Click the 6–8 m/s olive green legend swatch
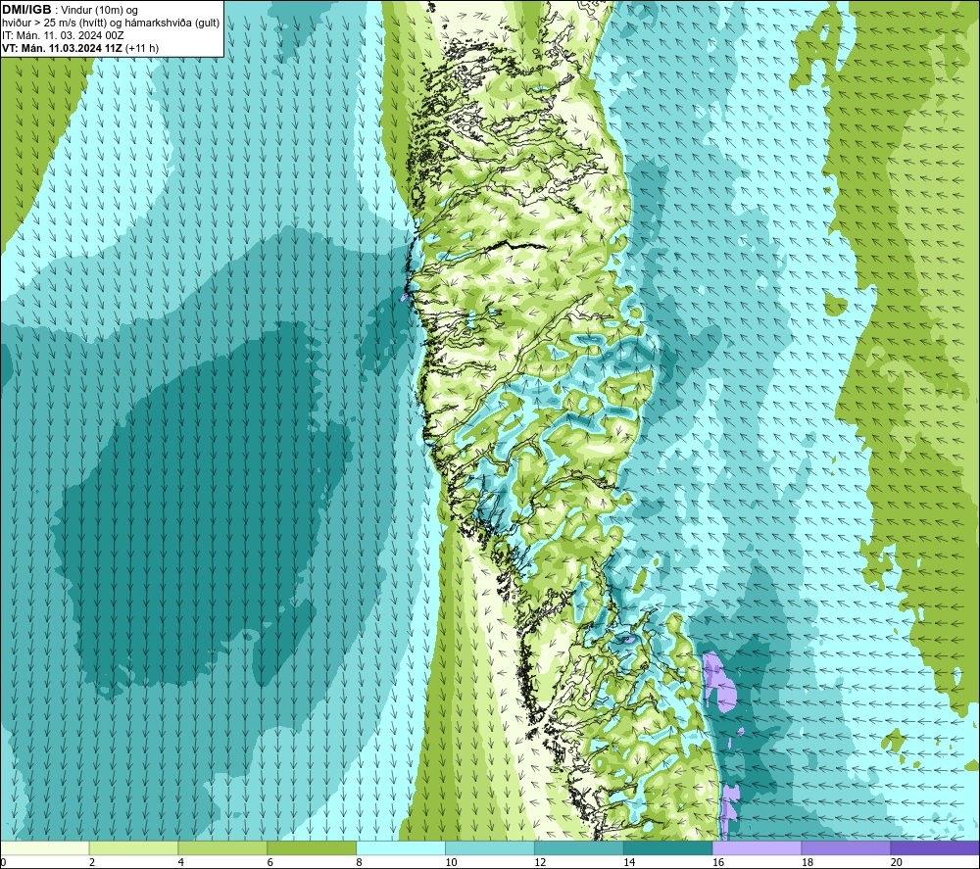Screen dimensions: 980x869 [x=312, y=847]
